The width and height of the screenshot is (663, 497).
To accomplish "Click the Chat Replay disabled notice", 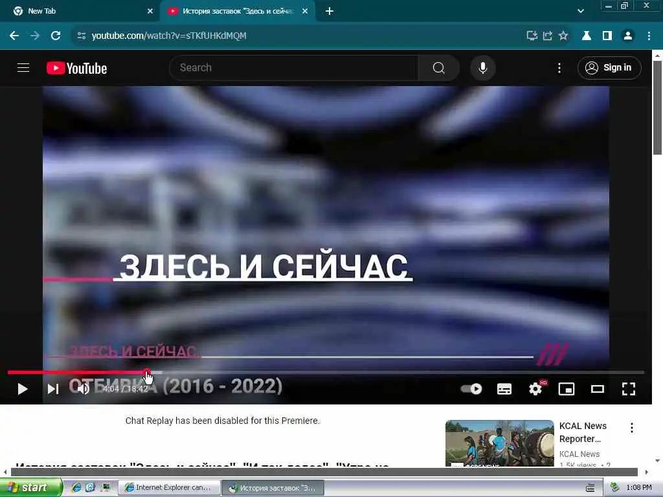I will (x=223, y=421).
